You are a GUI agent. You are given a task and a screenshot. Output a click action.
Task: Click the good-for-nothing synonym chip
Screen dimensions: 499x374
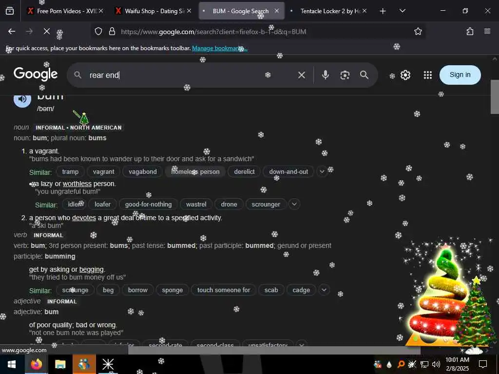pyautogui.click(x=148, y=204)
